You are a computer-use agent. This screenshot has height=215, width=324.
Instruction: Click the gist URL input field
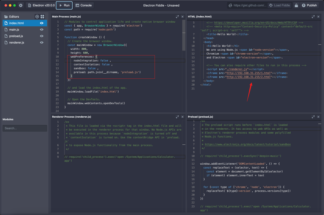[x=247, y=5]
